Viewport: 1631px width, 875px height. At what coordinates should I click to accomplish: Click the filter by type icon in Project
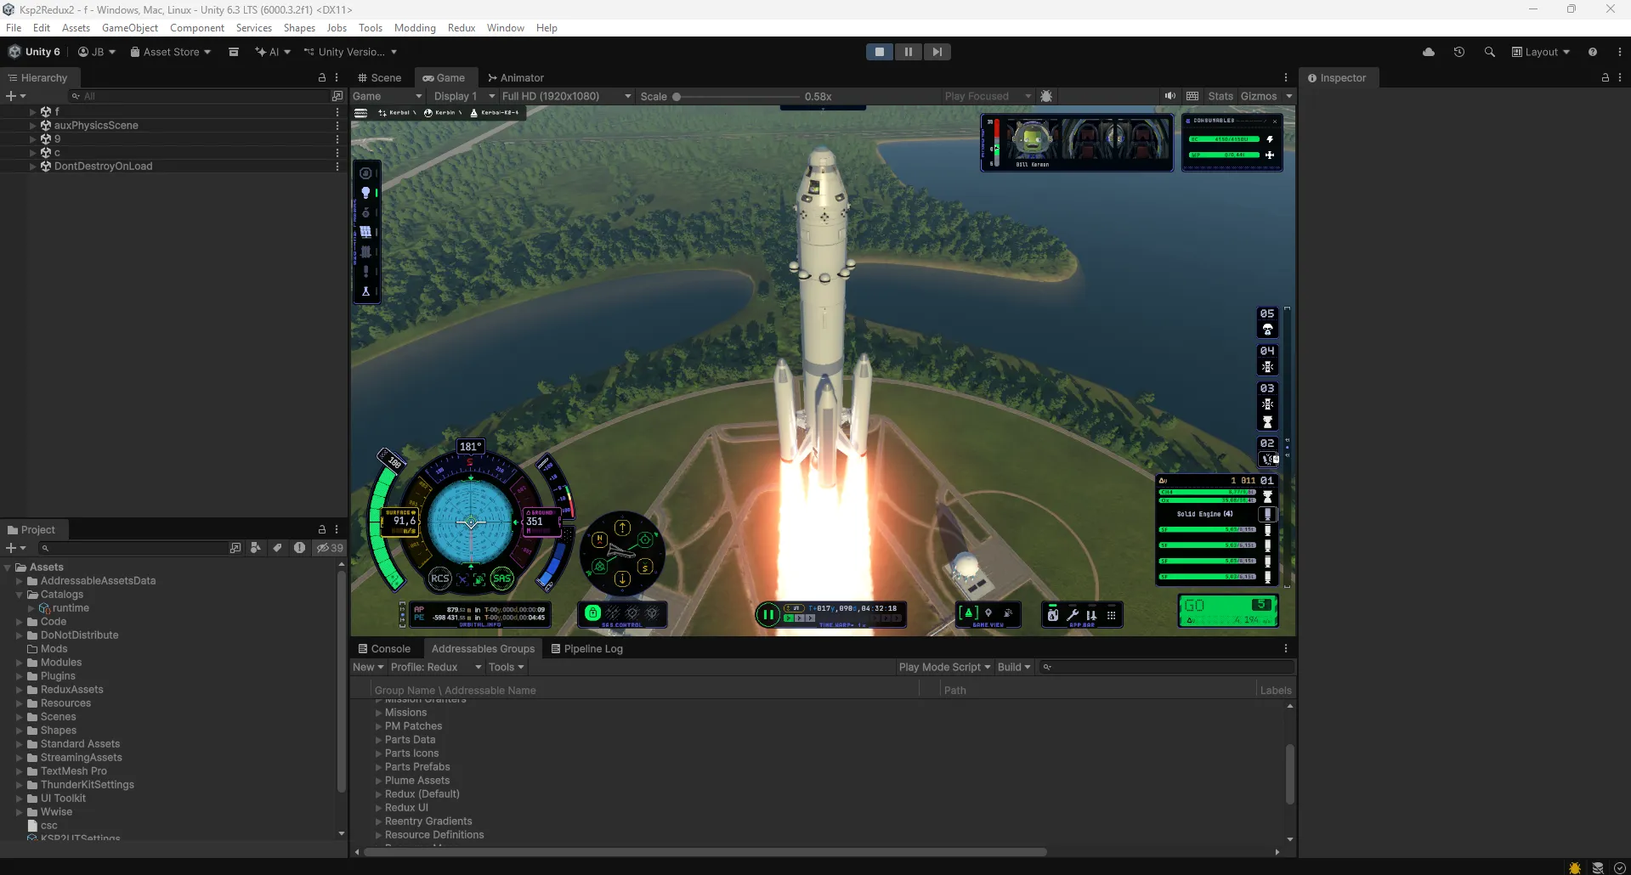[x=256, y=548]
